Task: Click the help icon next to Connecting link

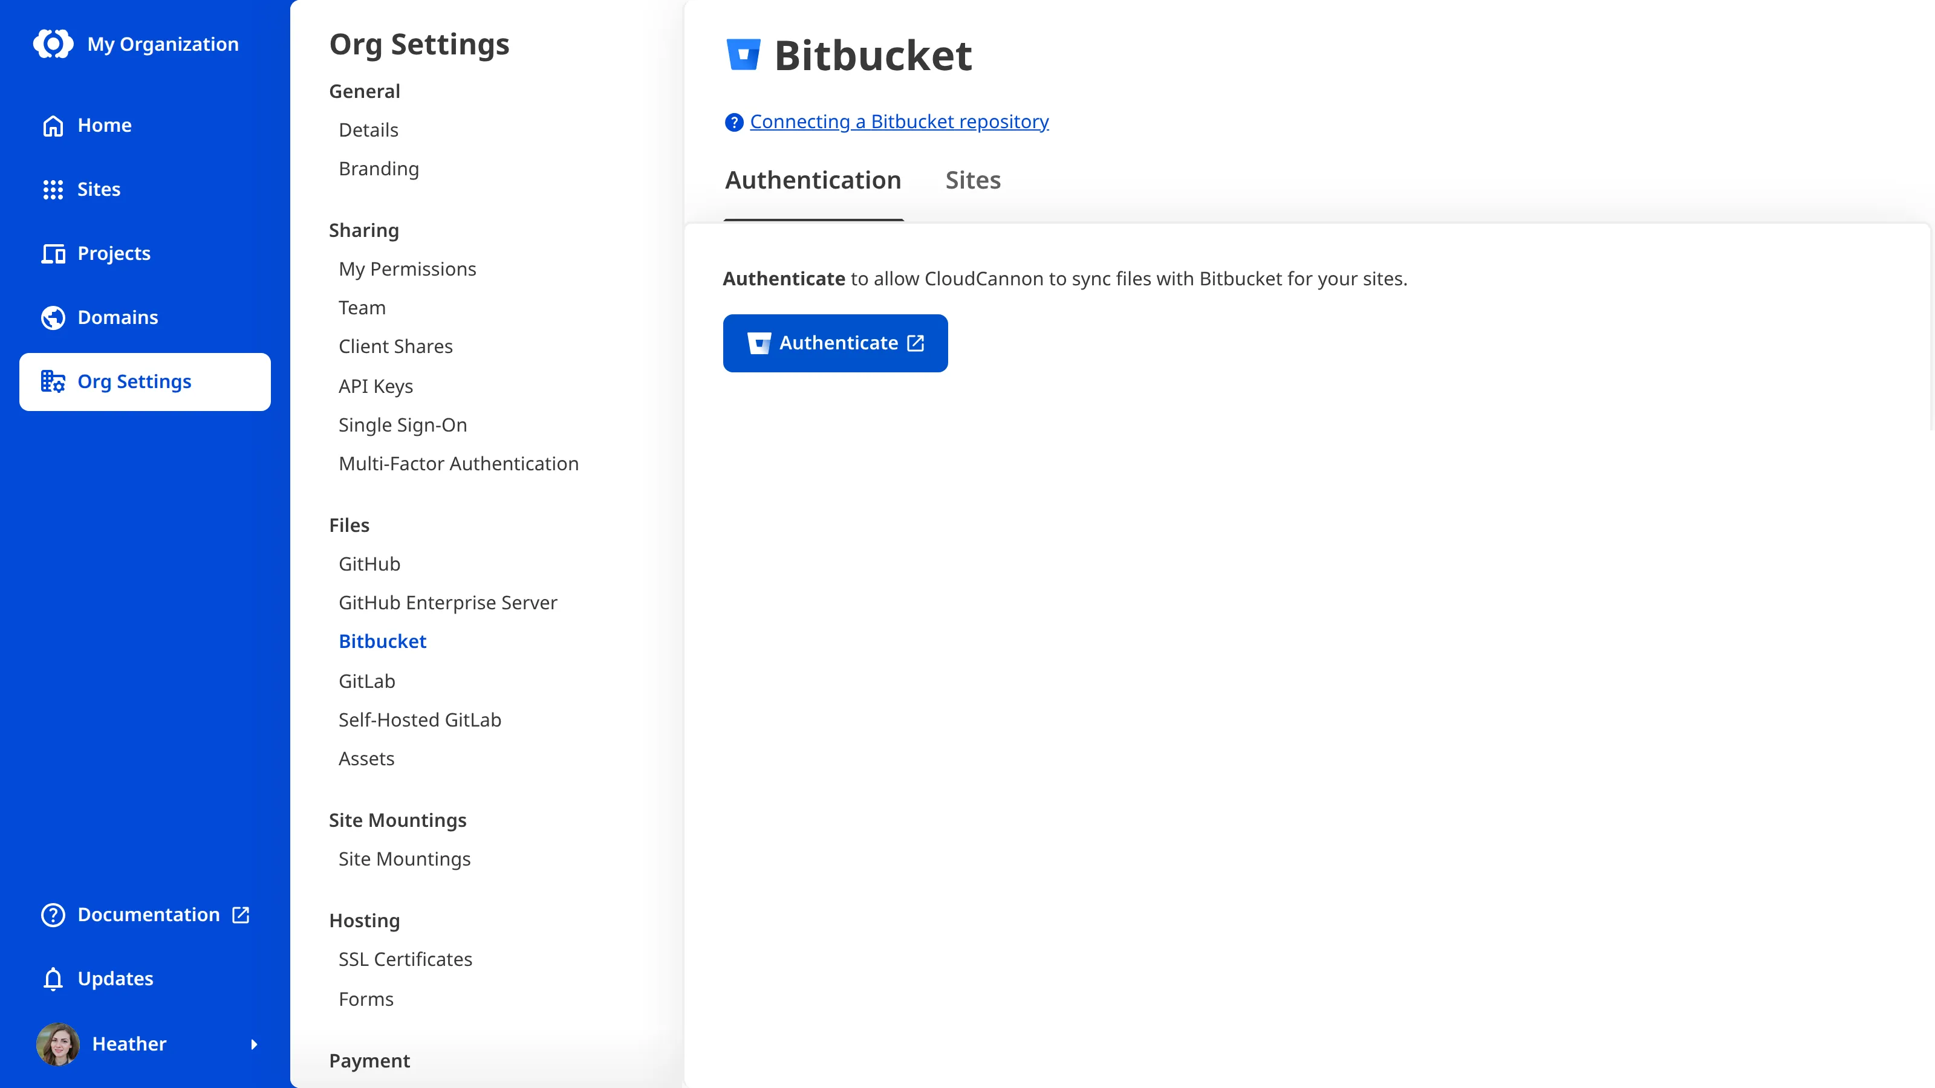Action: point(734,121)
